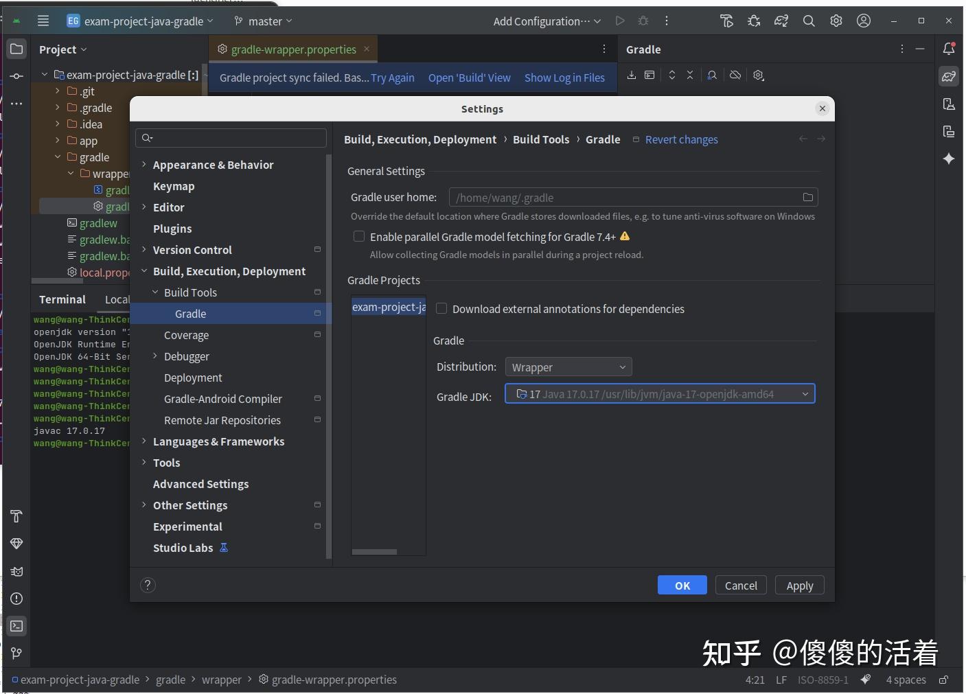Click Try Again in the Gradle sync banner
This screenshot has width=966, height=694.
392,78
